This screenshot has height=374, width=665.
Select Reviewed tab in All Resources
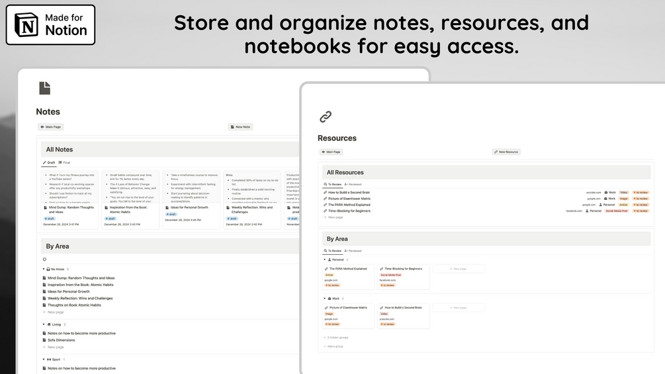[353, 185]
